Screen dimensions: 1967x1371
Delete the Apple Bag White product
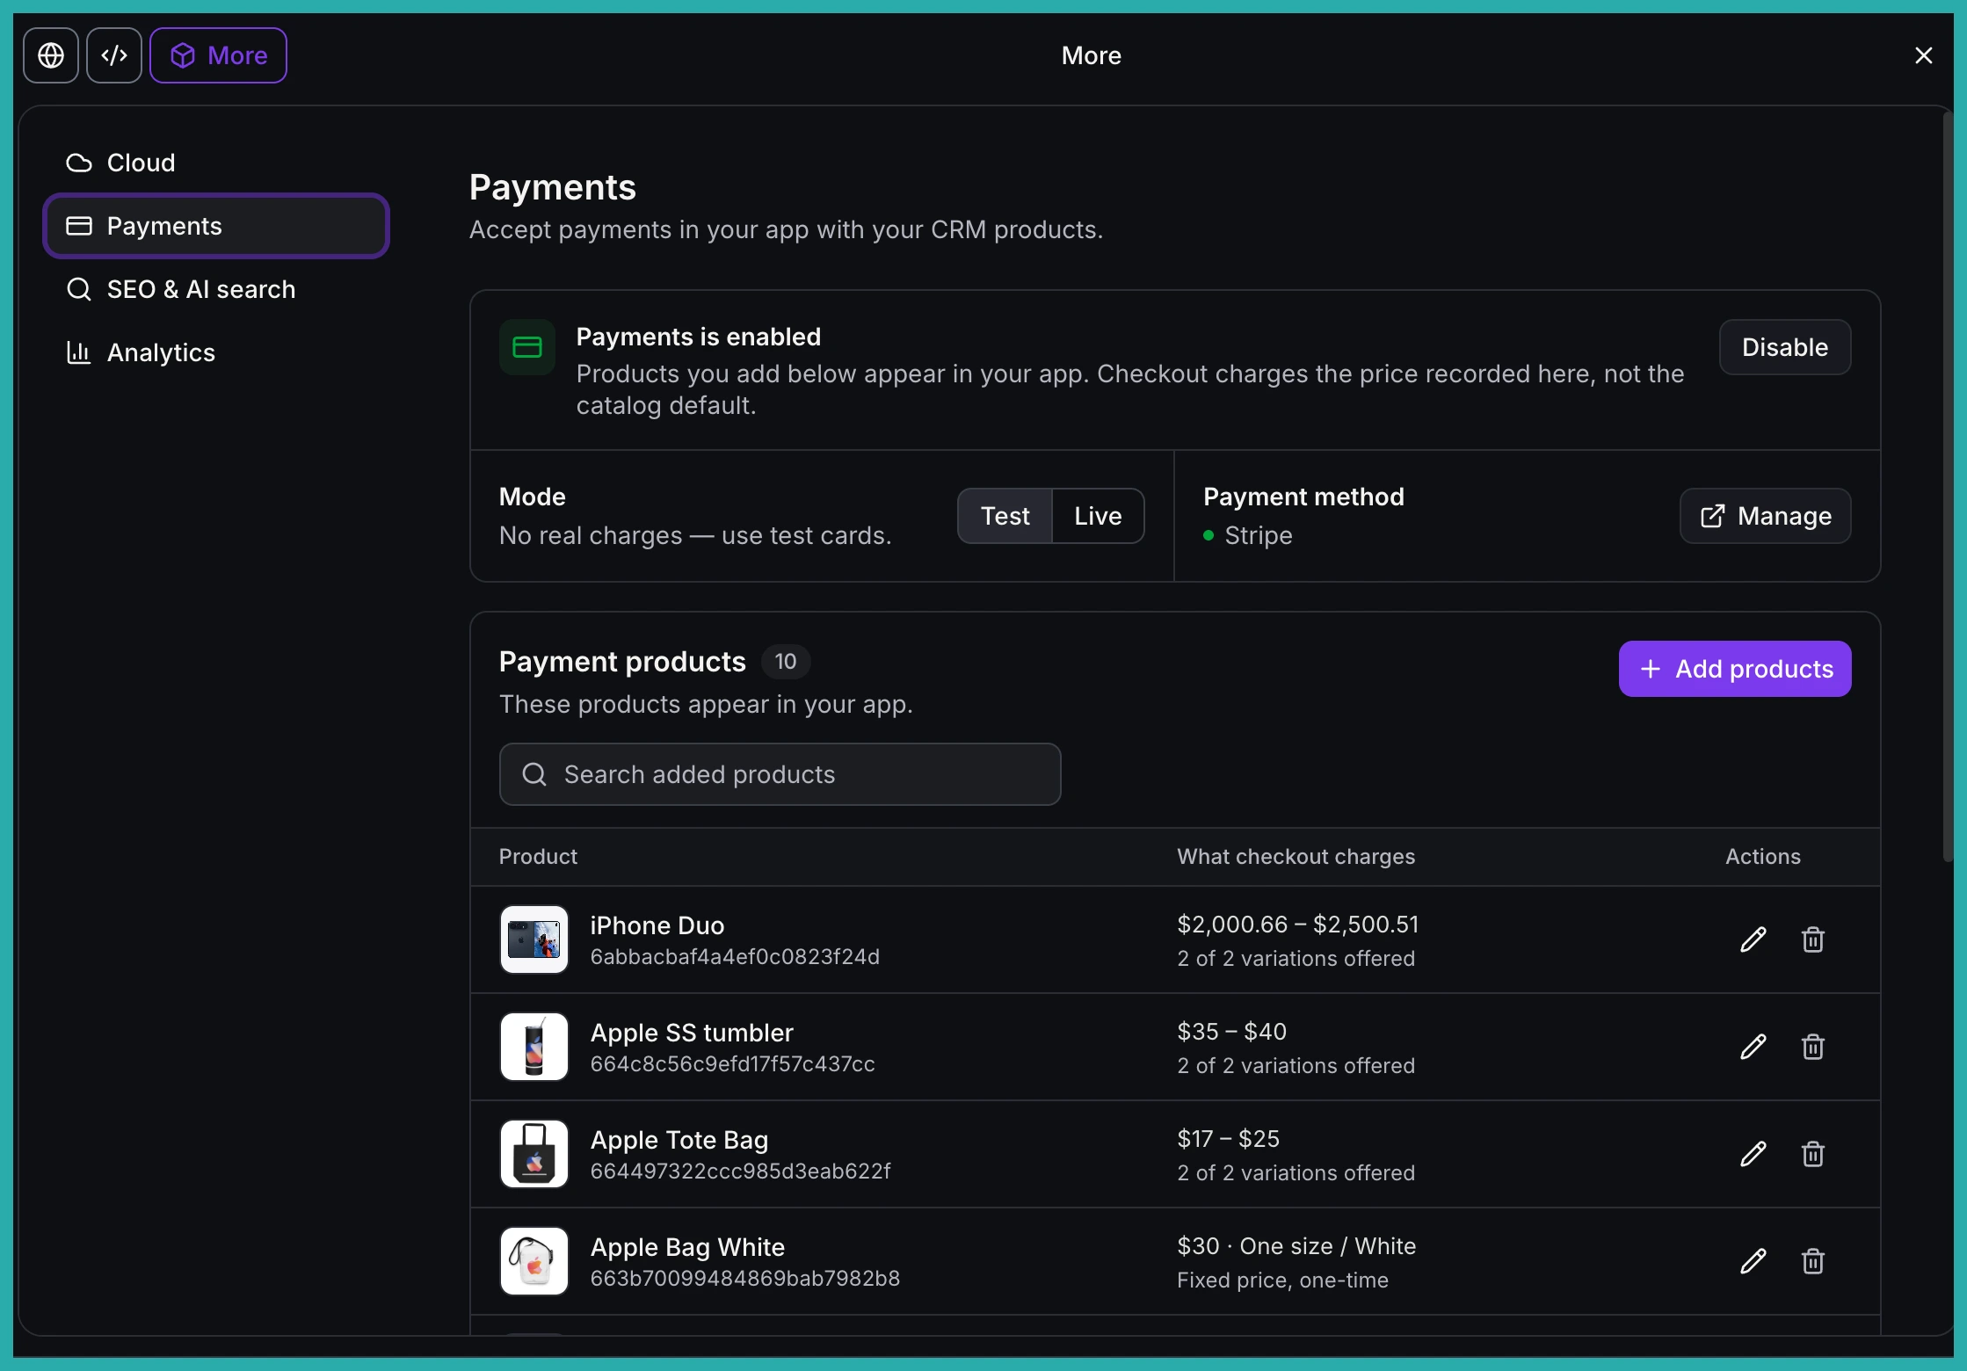1813,1261
